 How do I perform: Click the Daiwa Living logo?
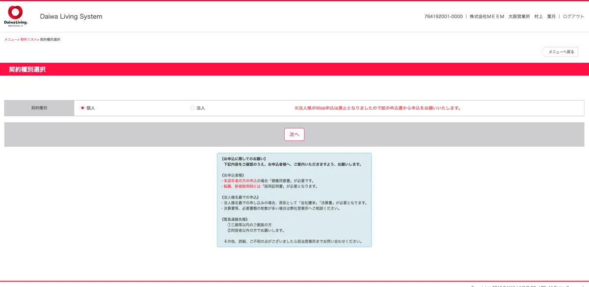click(x=16, y=16)
